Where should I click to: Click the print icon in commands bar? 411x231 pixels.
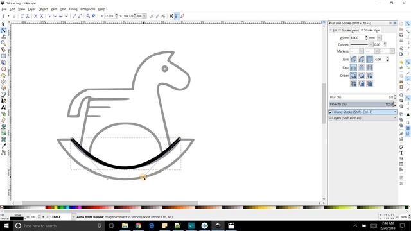pyautogui.click(x=401, y=40)
